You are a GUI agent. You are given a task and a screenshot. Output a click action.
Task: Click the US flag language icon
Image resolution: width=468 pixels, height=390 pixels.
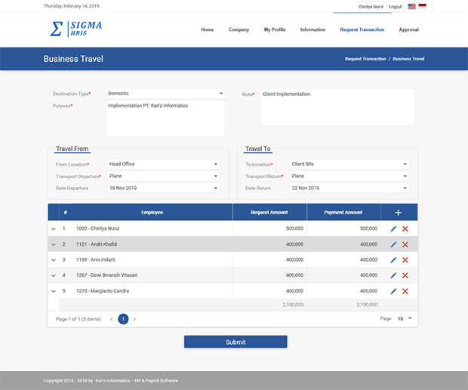pyautogui.click(x=411, y=6)
